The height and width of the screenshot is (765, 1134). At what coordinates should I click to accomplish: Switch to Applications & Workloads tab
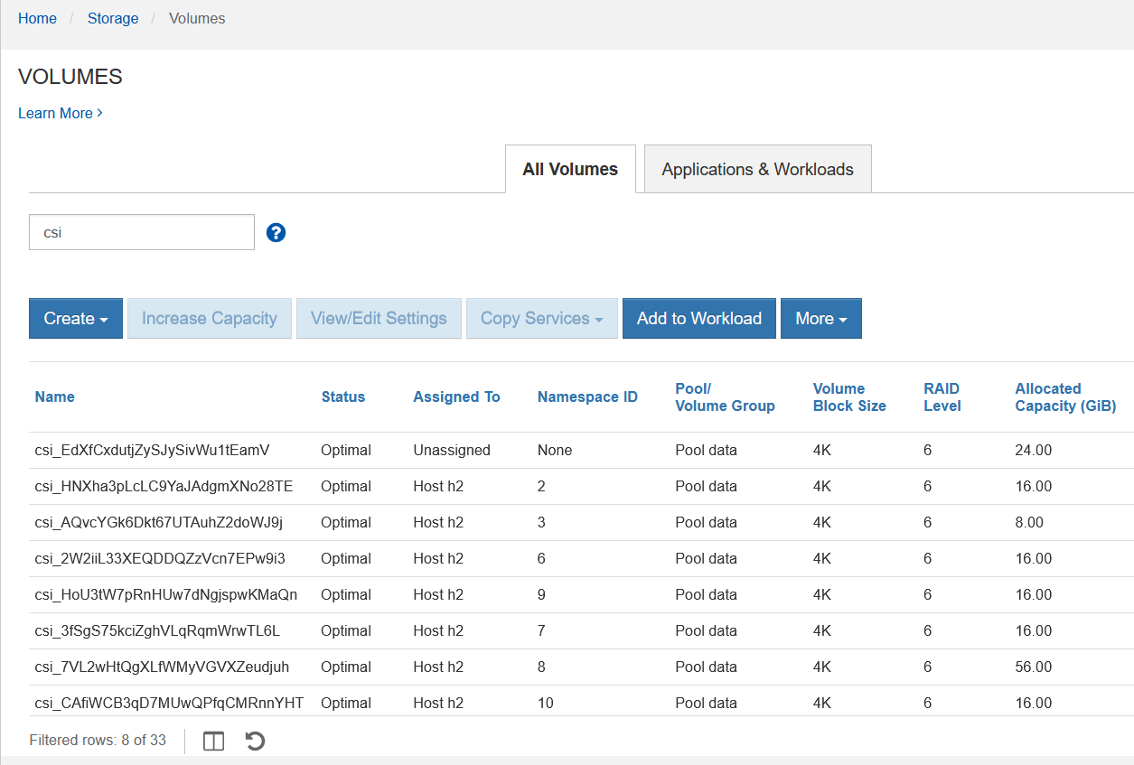pos(757,169)
